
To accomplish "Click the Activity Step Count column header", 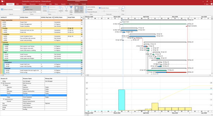I will (46, 17).
